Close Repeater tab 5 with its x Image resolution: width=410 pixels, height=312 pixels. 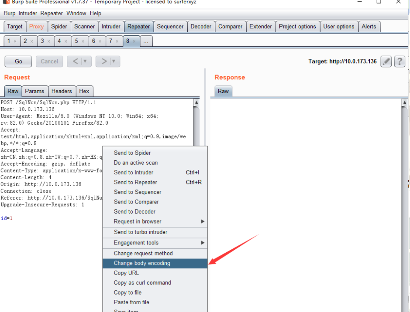click(83, 41)
